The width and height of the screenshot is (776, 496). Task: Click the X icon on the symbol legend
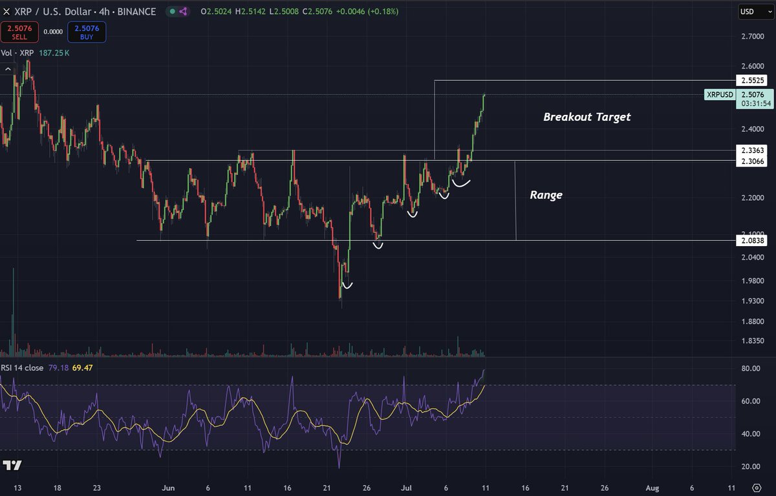6,11
